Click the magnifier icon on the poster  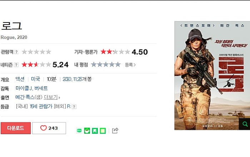tap(245, 124)
